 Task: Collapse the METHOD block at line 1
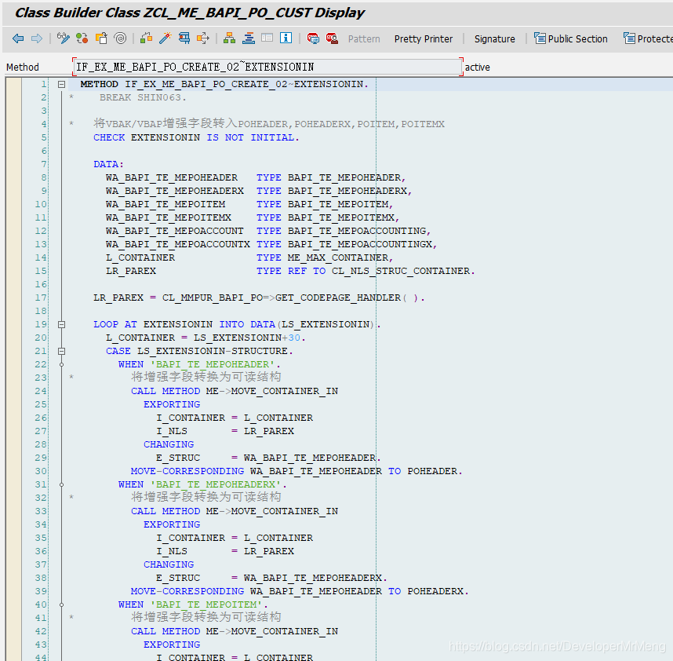(61, 85)
